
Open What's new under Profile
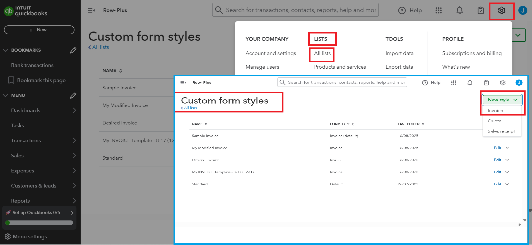(456, 67)
